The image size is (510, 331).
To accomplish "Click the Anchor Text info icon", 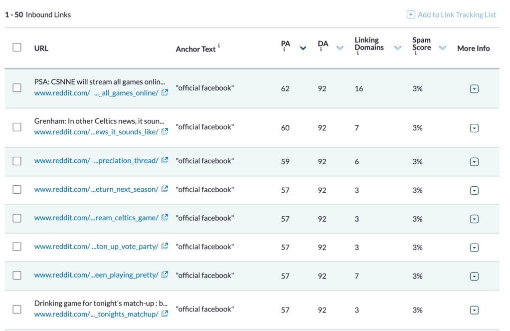I will click(x=219, y=46).
